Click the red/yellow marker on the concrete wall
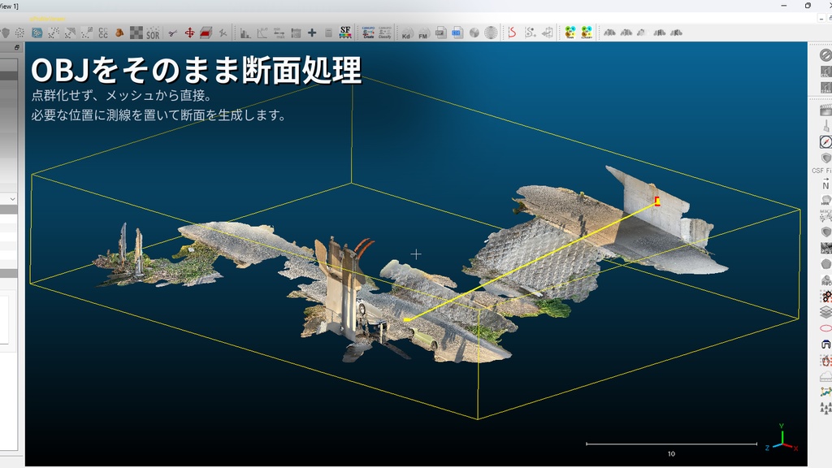The image size is (832, 468). (x=656, y=201)
